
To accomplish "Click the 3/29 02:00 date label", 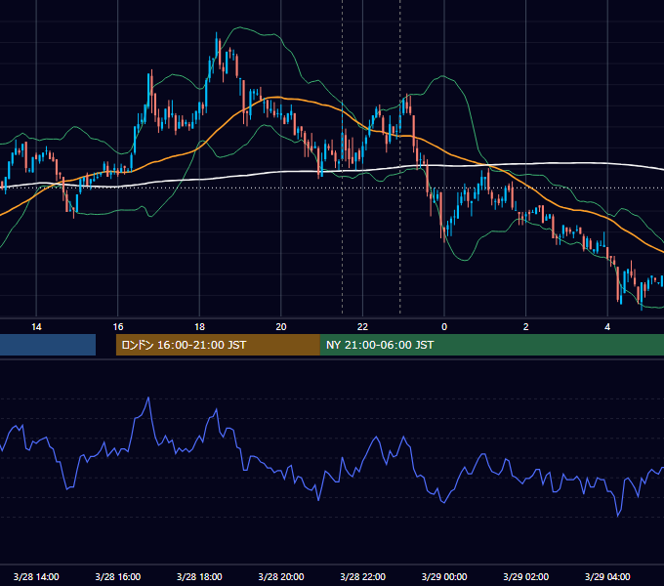I will point(526,576).
